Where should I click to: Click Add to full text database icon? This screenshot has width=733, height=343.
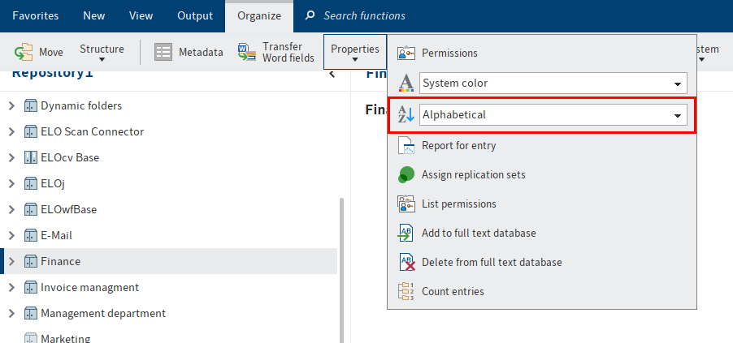[406, 234]
